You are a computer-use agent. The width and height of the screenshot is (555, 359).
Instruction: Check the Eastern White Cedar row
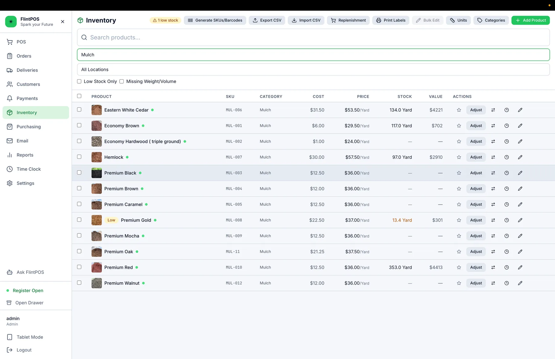(x=79, y=110)
